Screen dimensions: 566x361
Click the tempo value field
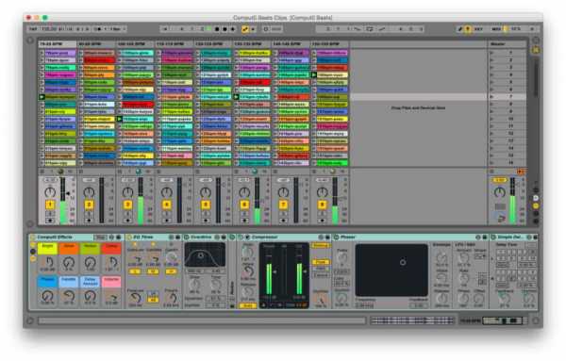(49, 29)
